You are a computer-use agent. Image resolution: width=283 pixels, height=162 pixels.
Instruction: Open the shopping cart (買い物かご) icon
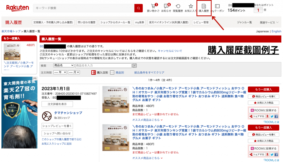tap(153, 8)
